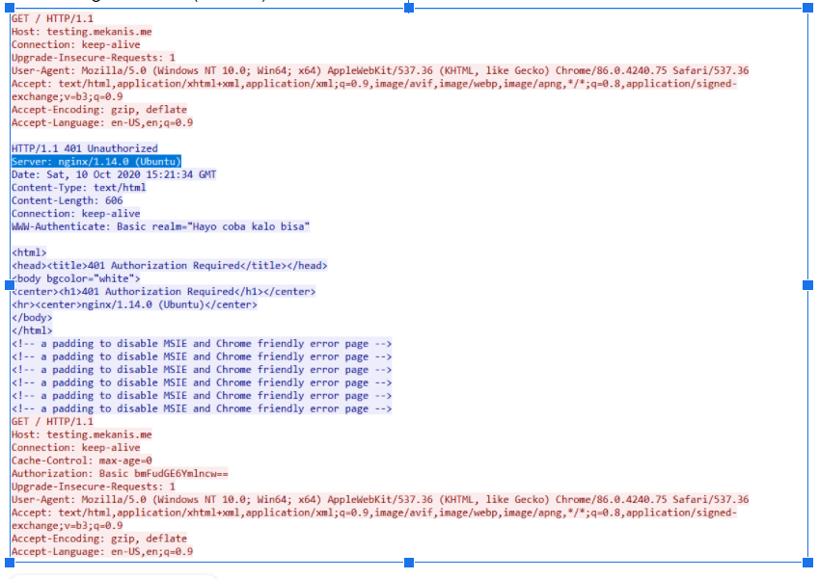Click the top-right corner resize handle
Image resolution: width=819 pixels, height=579 pixels.
[807, 8]
